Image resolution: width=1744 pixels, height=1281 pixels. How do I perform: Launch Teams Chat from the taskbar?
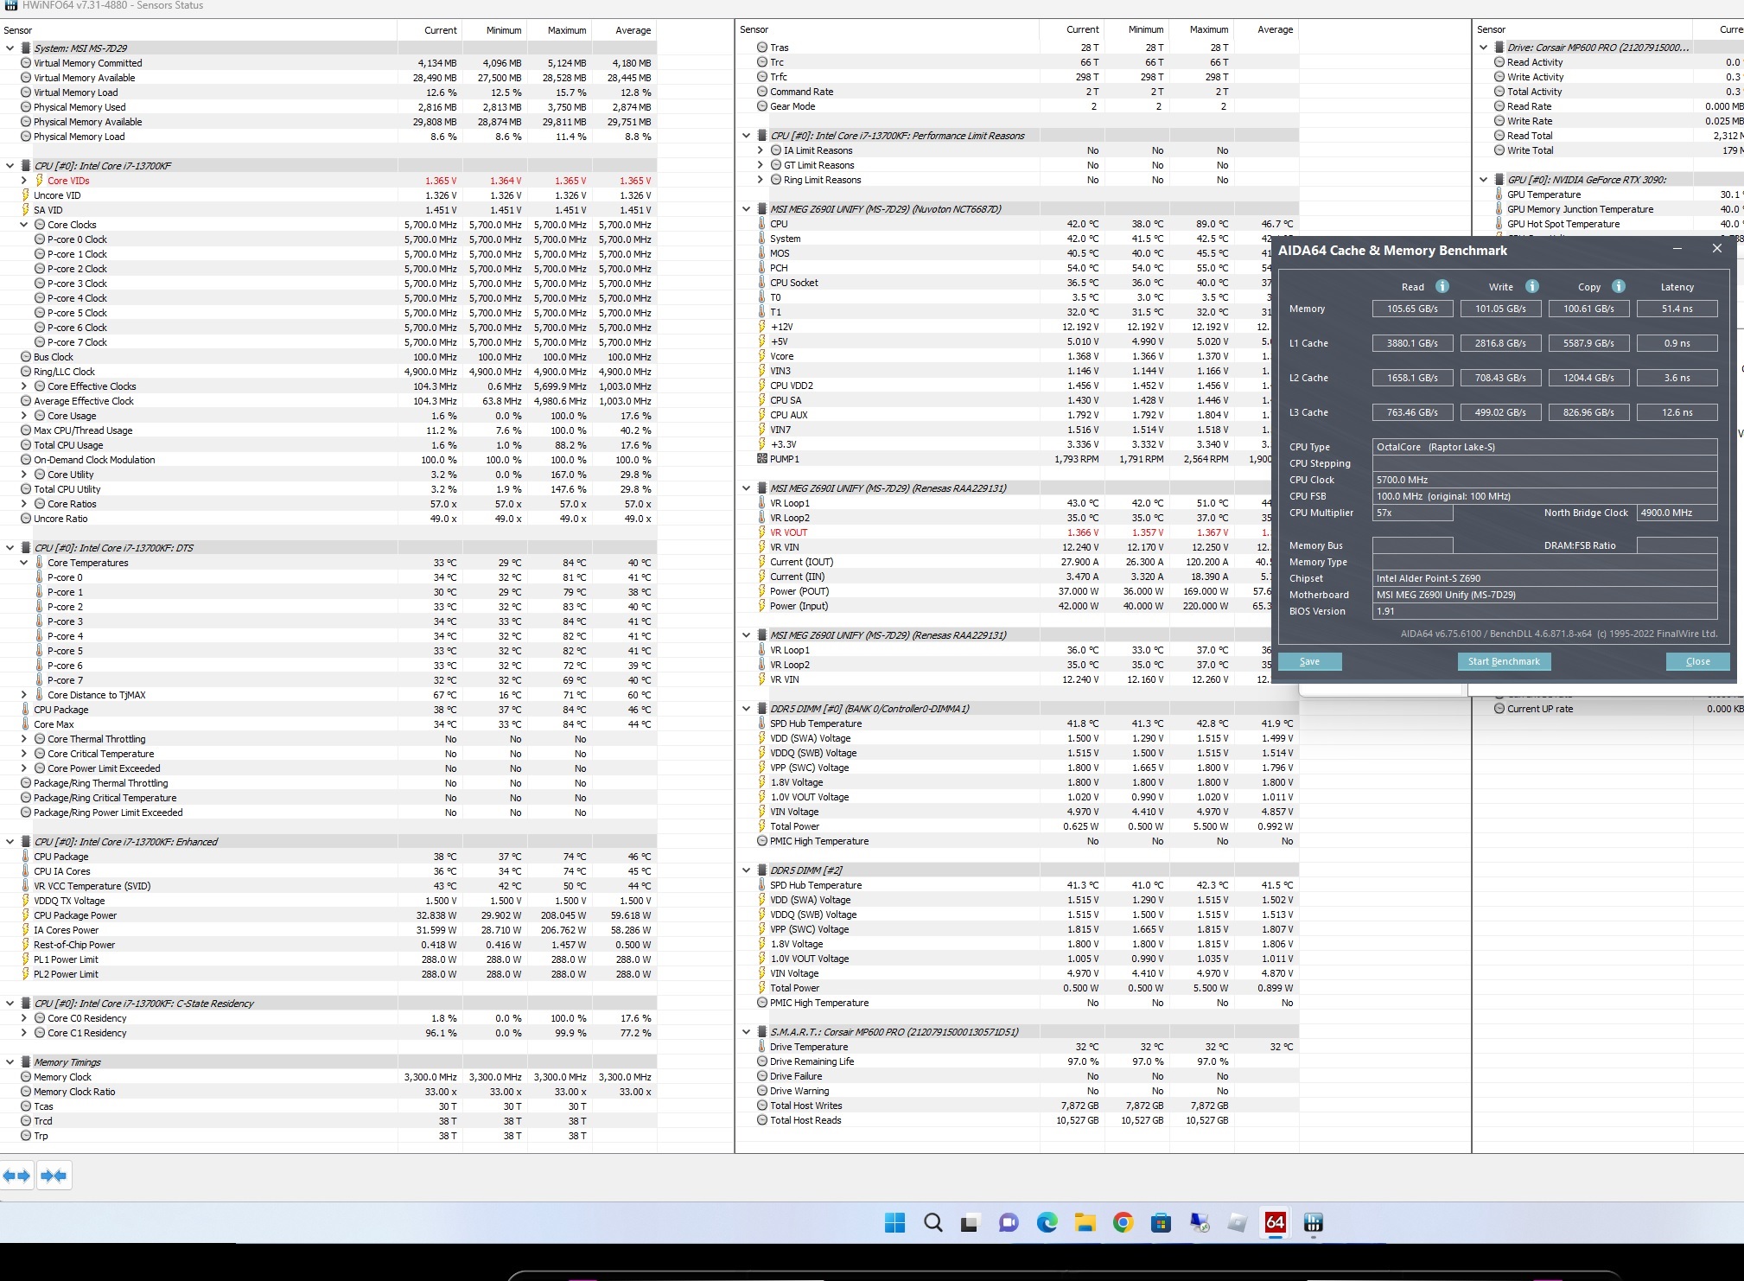point(1009,1222)
